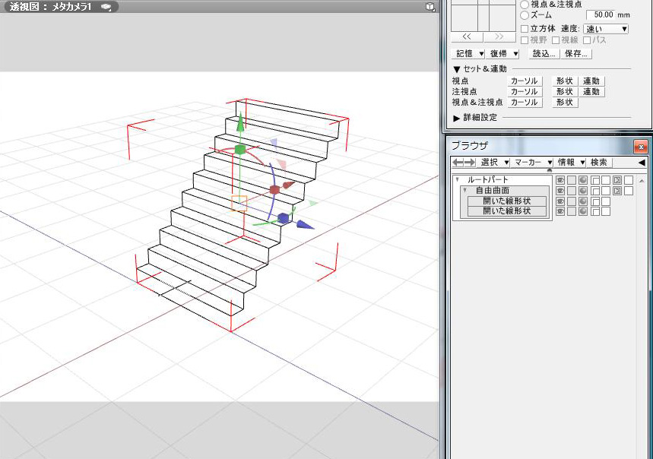Open the マーカー menu in the browser
This screenshot has height=459, width=653.
(533, 163)
